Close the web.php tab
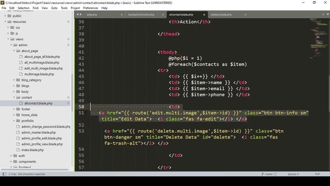 pyautogui.click(x=122, y=15)
